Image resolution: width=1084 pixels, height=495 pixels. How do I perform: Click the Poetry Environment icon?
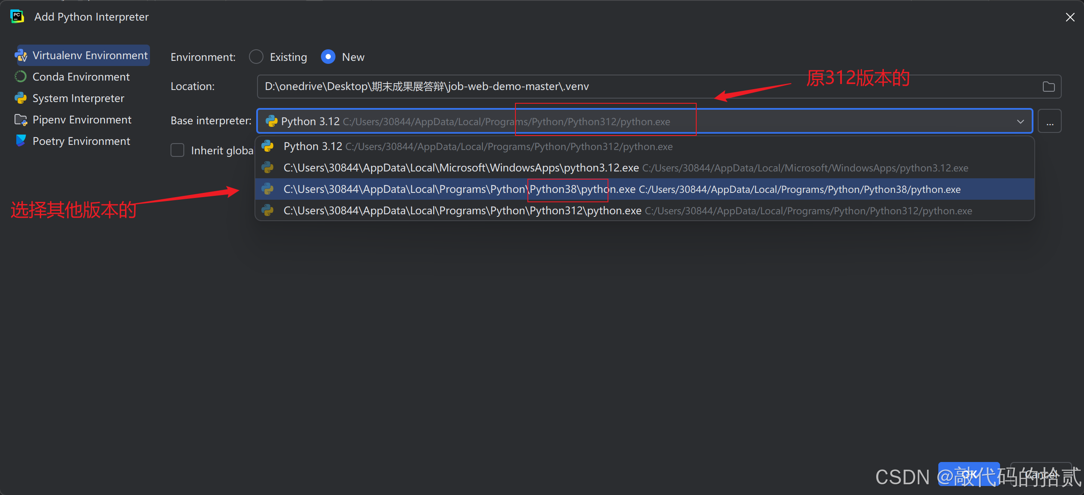tap(21, 141)
